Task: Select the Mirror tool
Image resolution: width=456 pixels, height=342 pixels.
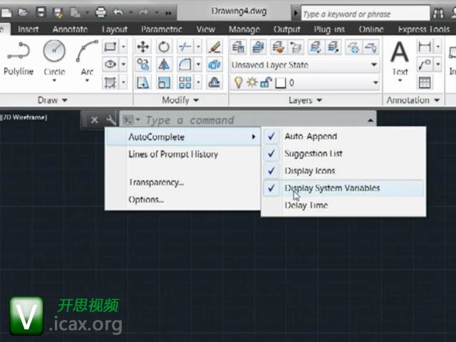Action: click(x=164, y=65)
